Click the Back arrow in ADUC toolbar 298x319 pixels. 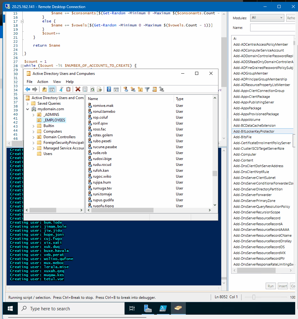pyautogui.click(x=28, y=89)
